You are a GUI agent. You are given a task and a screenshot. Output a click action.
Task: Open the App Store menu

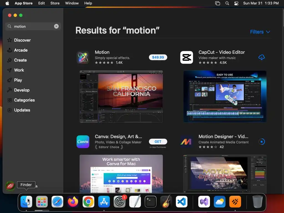point(24,3)
